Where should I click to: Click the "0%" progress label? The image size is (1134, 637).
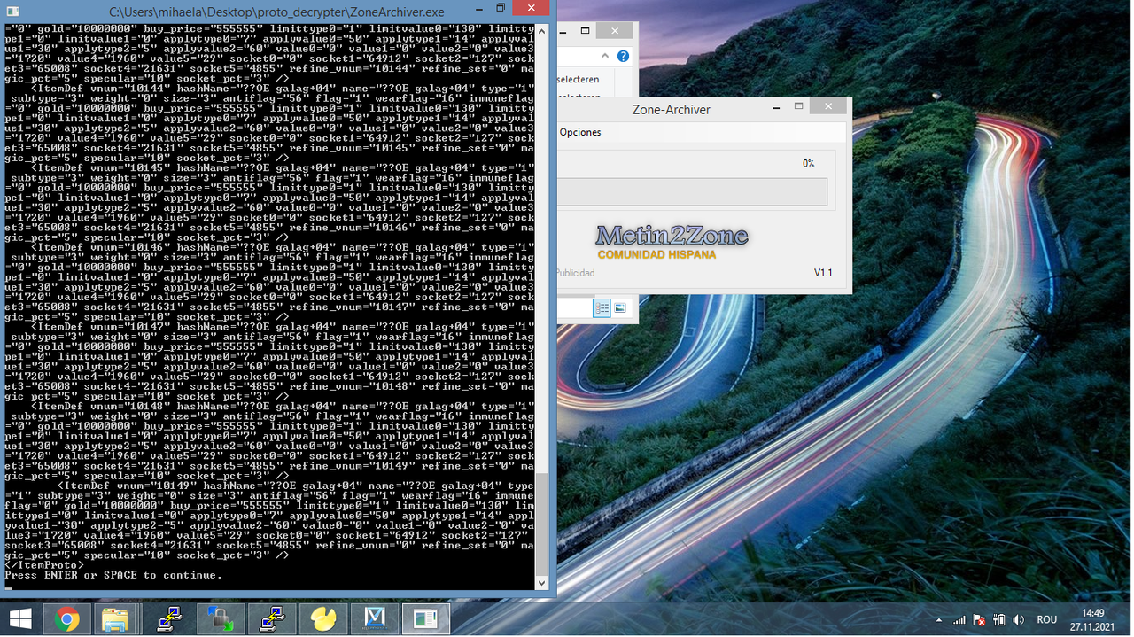point(808,164)
